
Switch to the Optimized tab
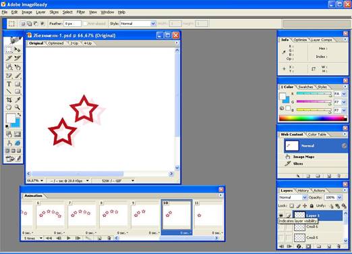(56, 43)
